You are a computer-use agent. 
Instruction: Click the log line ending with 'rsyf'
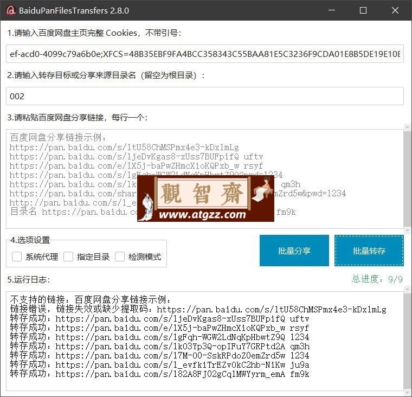[x=159, y=328]
